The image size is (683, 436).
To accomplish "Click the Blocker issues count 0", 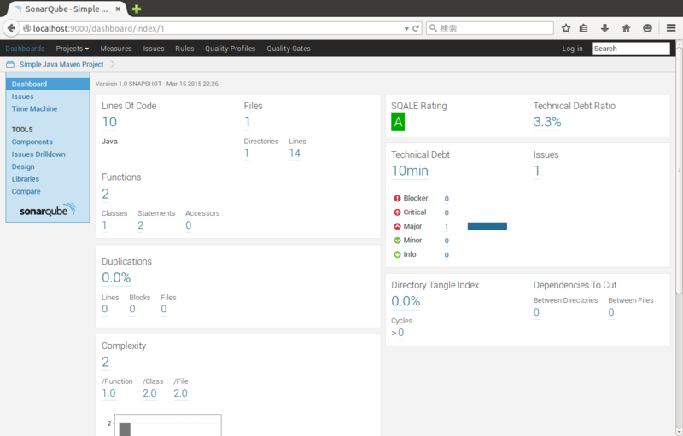I will click(x=447, y=199).
